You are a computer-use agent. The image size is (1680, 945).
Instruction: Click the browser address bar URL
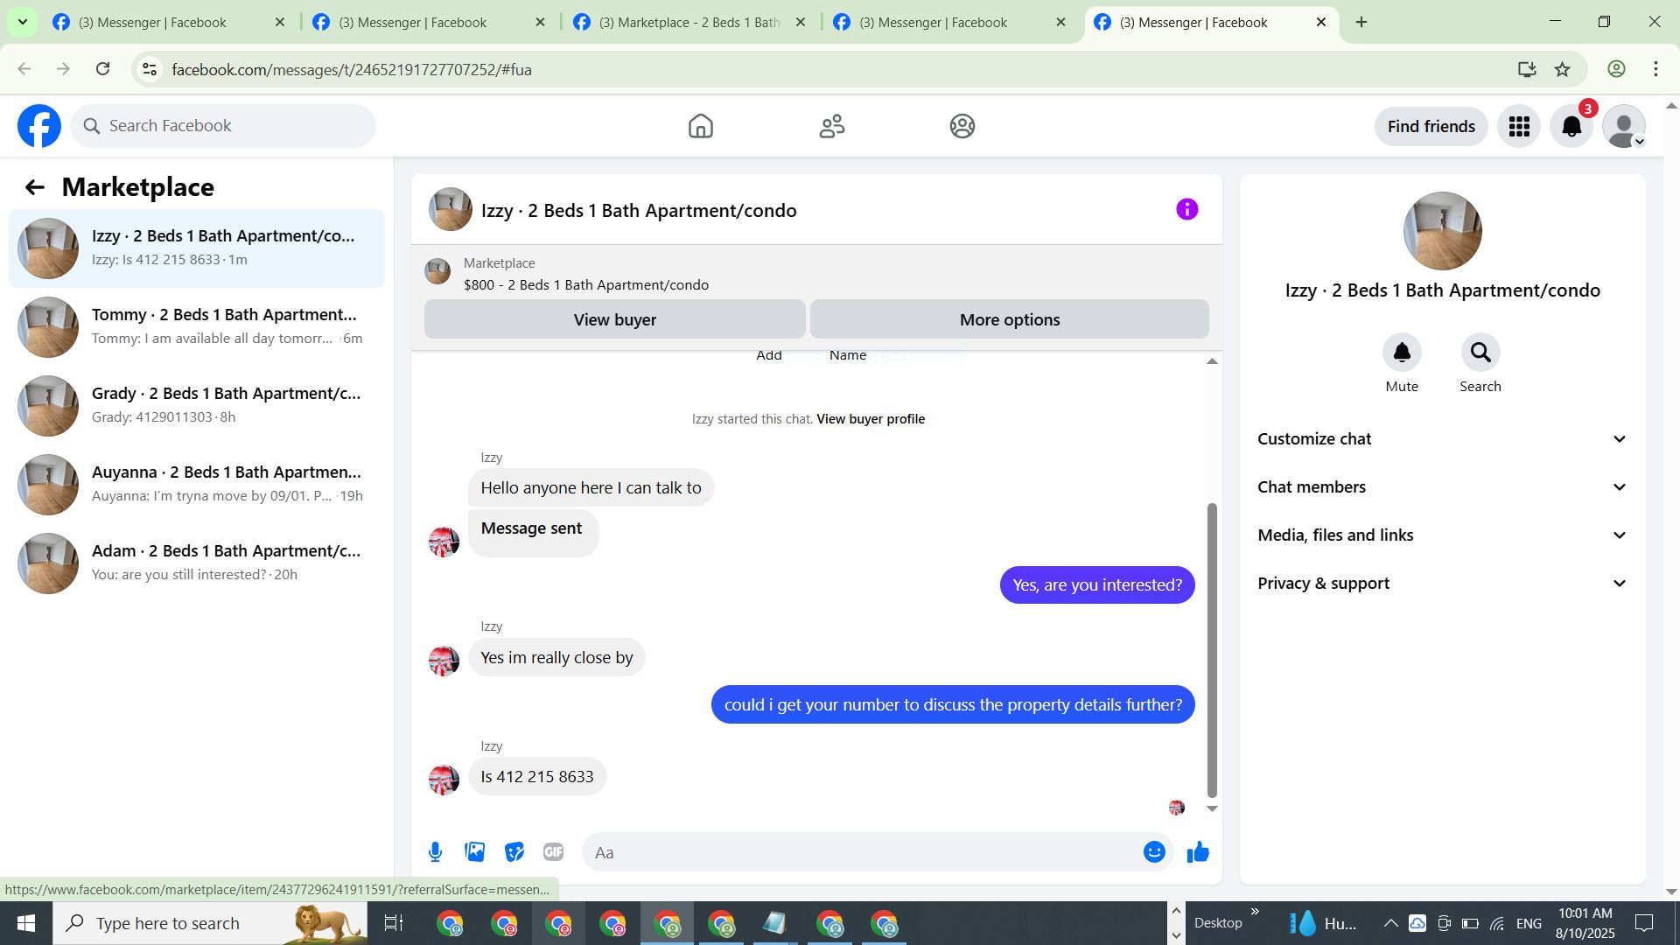(352, 69)
